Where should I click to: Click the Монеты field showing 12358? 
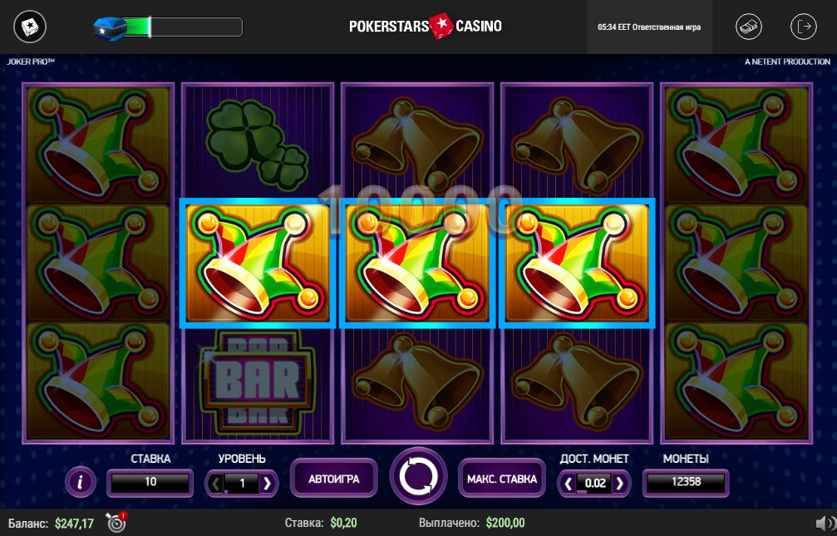pyautogui.click(x=686, y=482)
